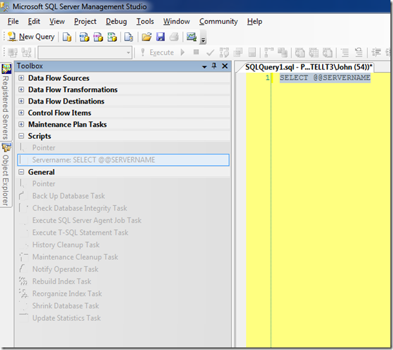Select the Check Database Integrity Task item

[123, 208]
